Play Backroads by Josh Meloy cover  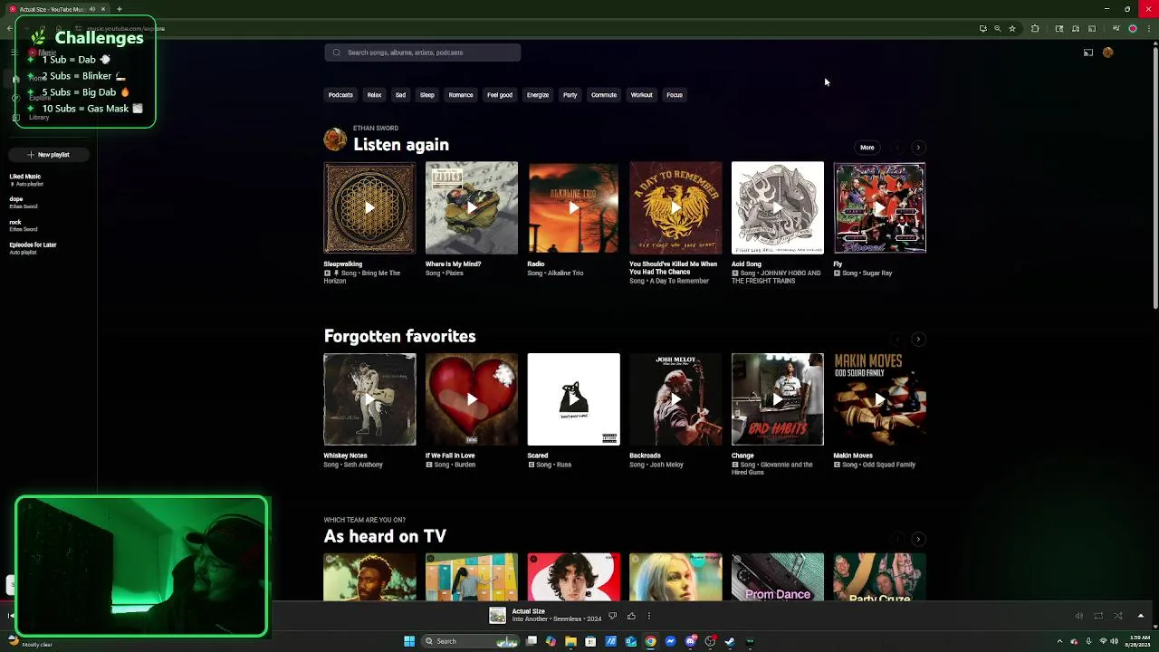coord(675,399)
